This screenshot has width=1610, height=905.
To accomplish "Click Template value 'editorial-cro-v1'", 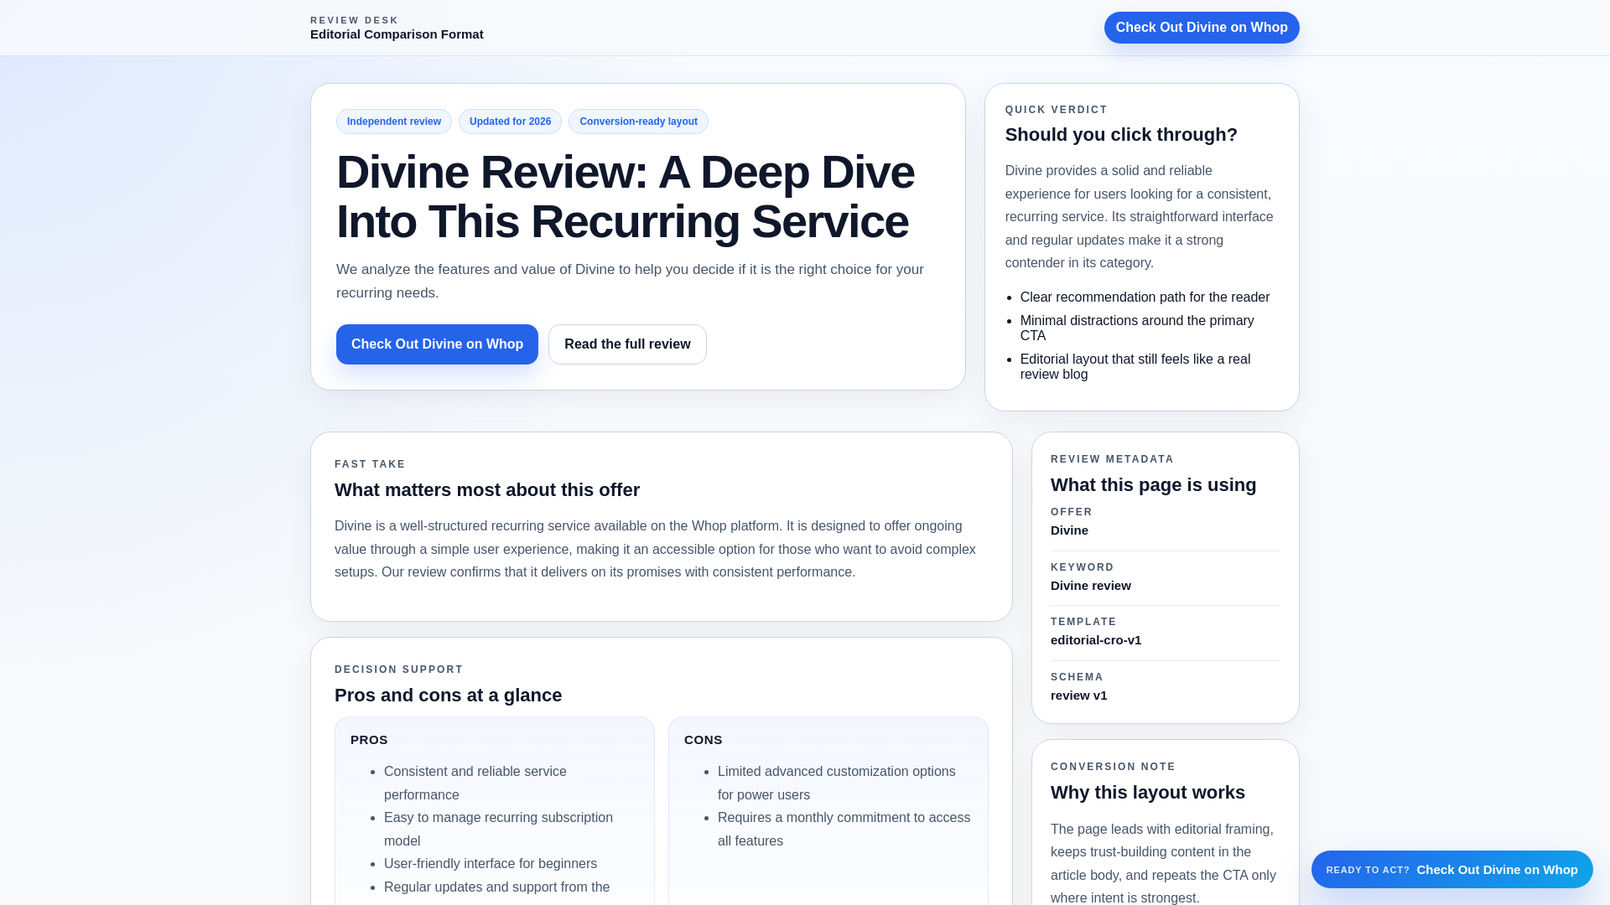I will tap(1095, 640).
